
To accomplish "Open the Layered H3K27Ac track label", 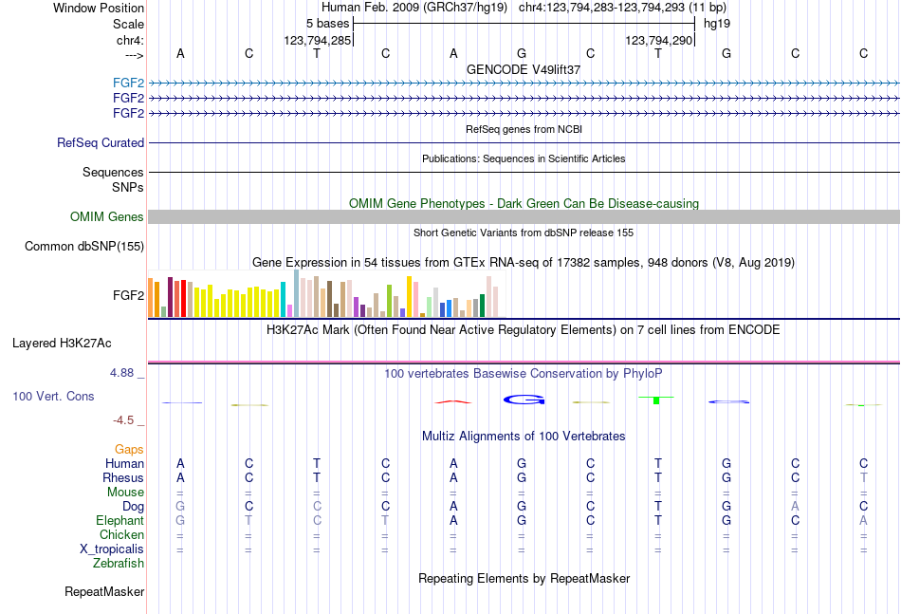I will point(62,344).
